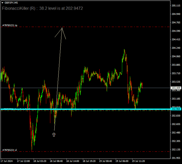The image size is (182, 164).
Task: Click the FibonacciKiller 38.2 level indicator text
Action: pyautogui.click(x=43, y=8)
